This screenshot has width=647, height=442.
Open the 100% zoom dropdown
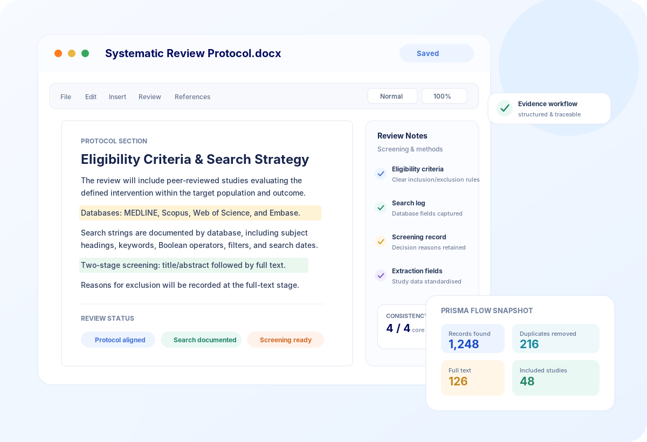click(x=444, y=96)
